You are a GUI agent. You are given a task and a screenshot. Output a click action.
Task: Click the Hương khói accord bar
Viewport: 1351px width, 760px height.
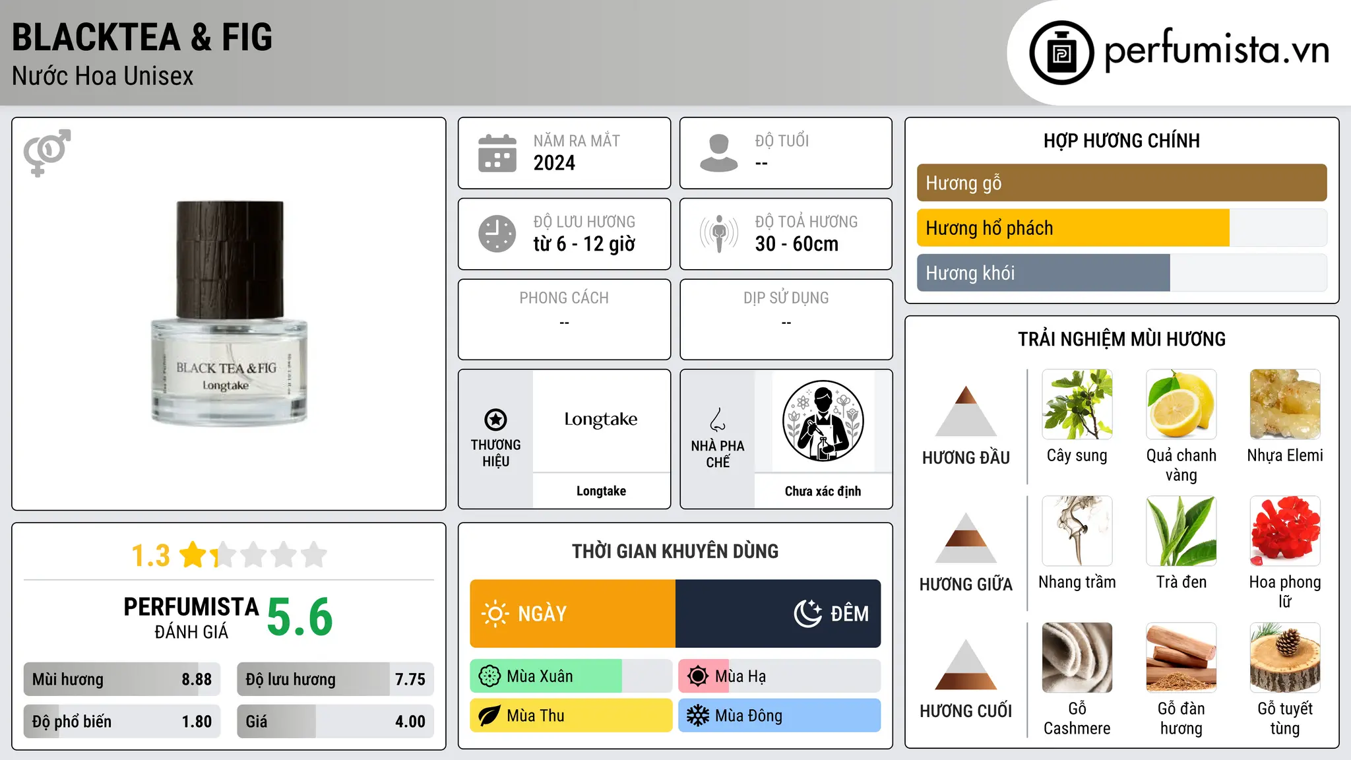1121,272
